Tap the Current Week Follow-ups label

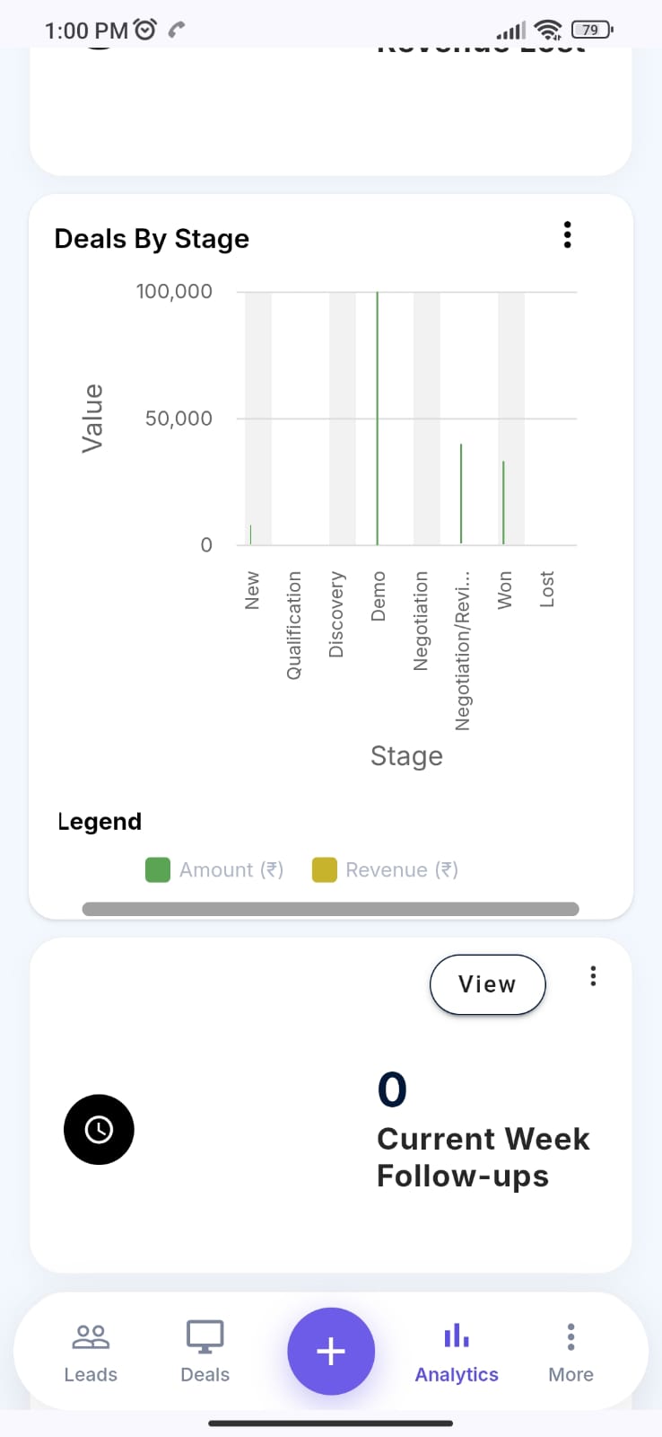[x=483, y=1158]
